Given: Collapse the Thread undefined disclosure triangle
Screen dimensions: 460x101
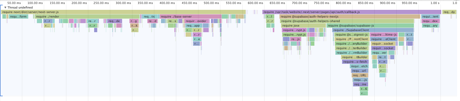Looking at the screenshot, I should [5, 7].
